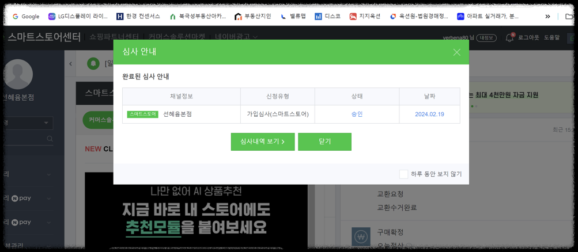
Task: Expand the 네이버광고 dropdown
Action: [x=236, y=37]
